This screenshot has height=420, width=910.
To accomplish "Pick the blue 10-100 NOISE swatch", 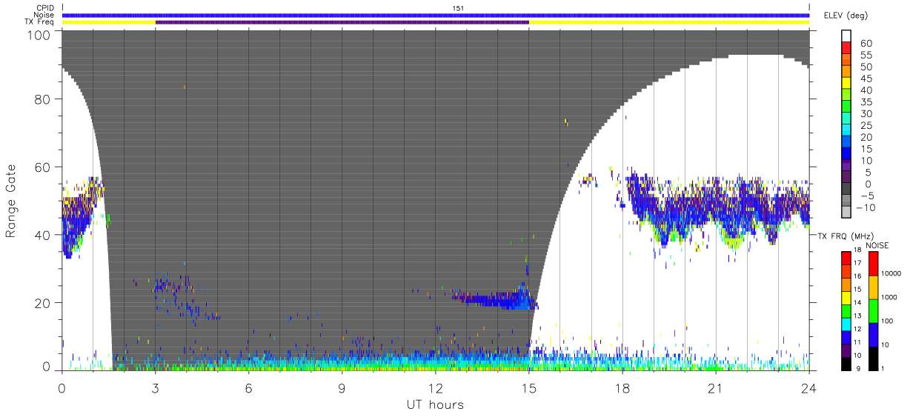I will tap(873, 335).
